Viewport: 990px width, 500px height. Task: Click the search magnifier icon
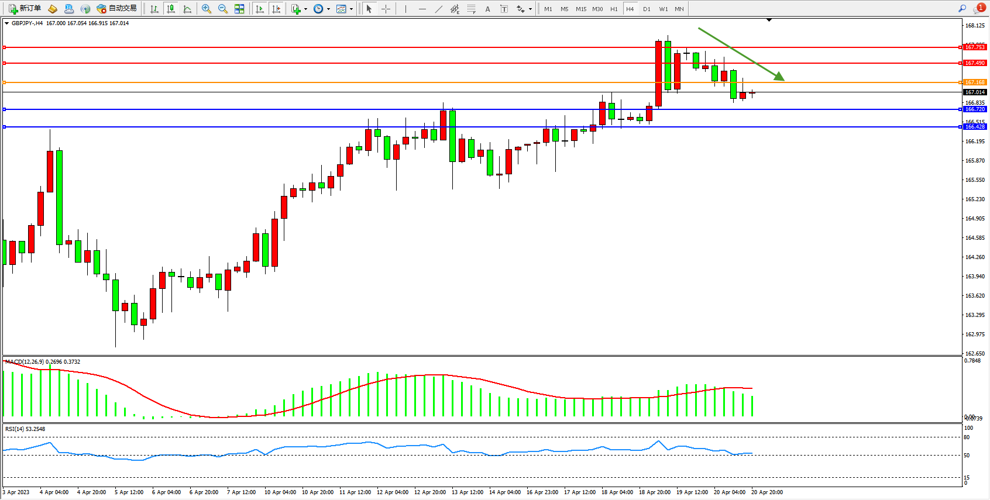[962, 9]
